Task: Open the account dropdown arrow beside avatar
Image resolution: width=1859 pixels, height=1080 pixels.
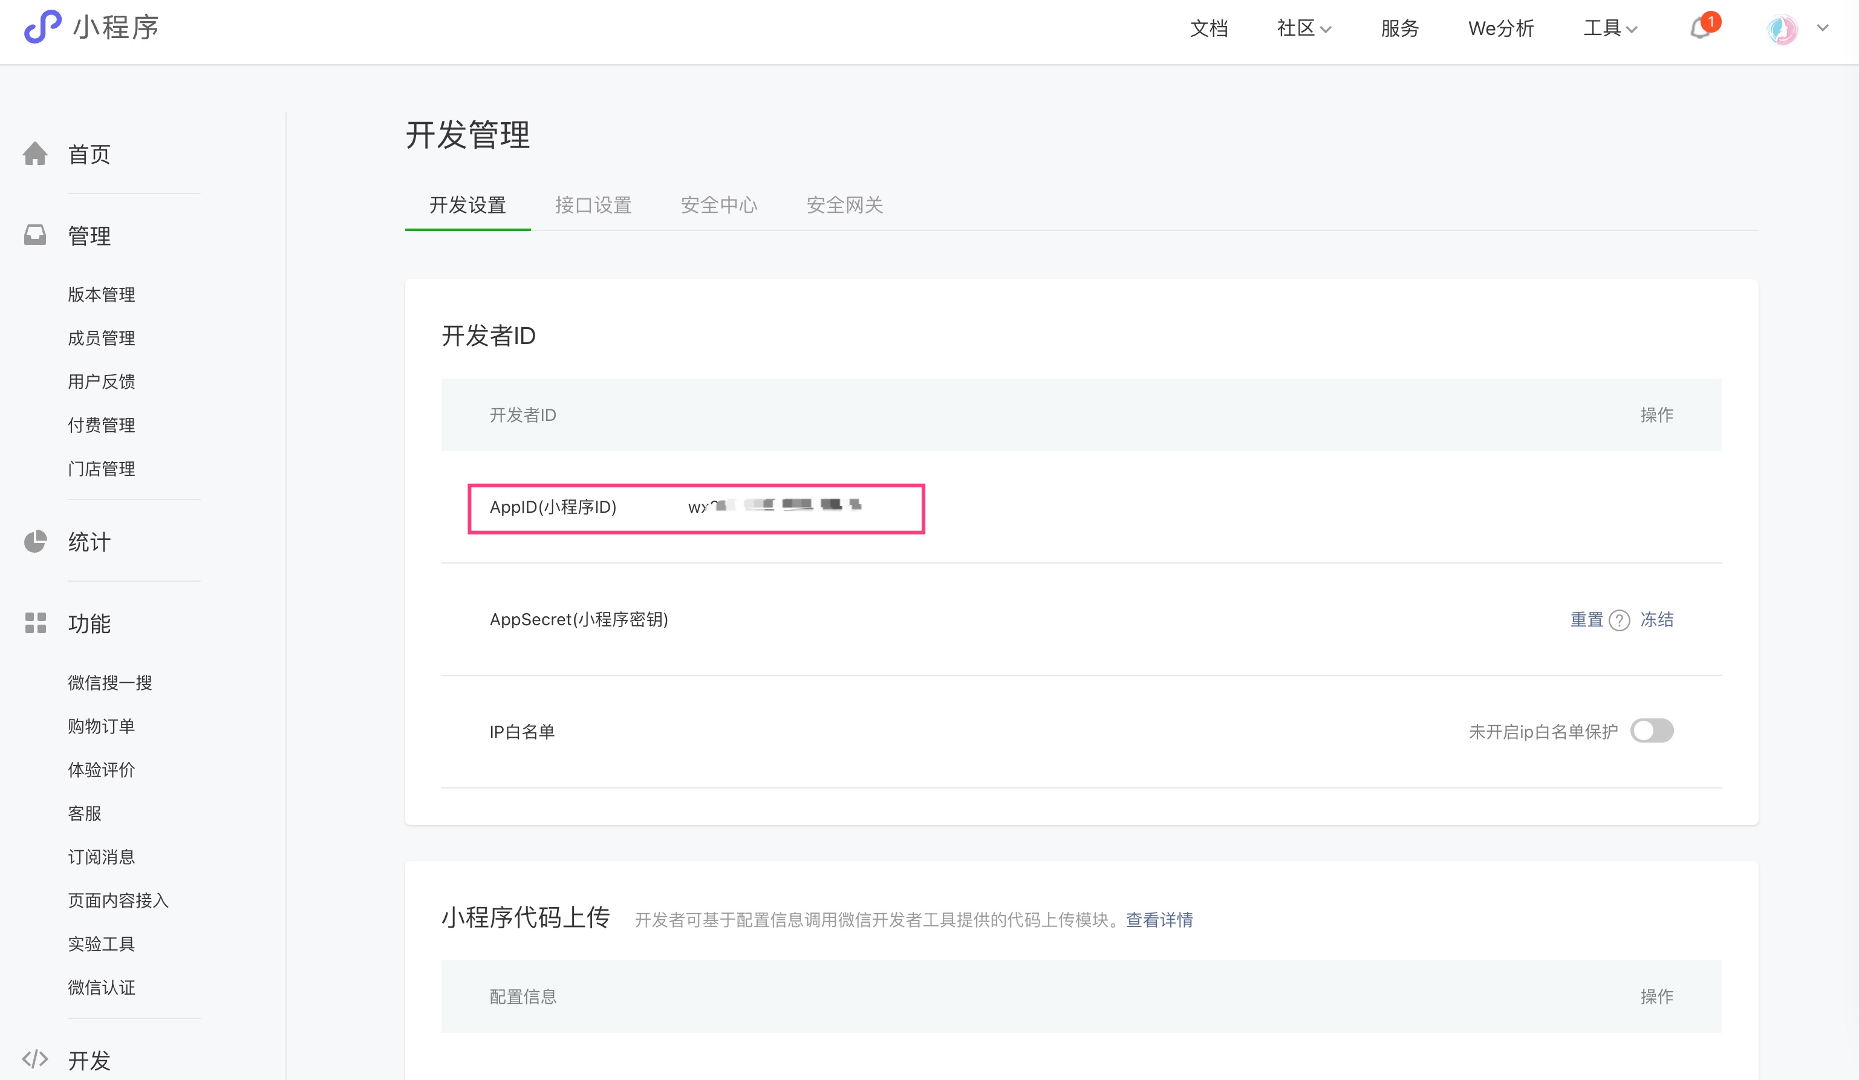Action: [1823, 29]
